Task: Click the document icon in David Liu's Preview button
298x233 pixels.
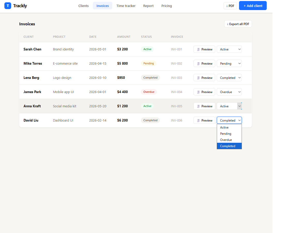Action: coord(198,121)
